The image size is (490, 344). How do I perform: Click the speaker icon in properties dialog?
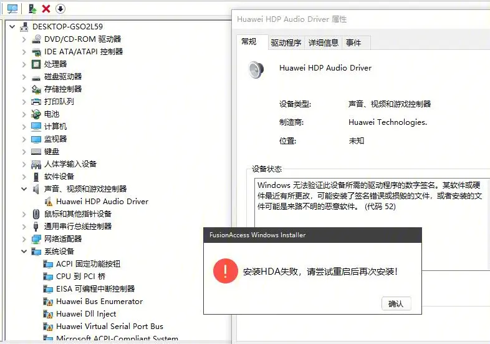click(x=256, y=69)
